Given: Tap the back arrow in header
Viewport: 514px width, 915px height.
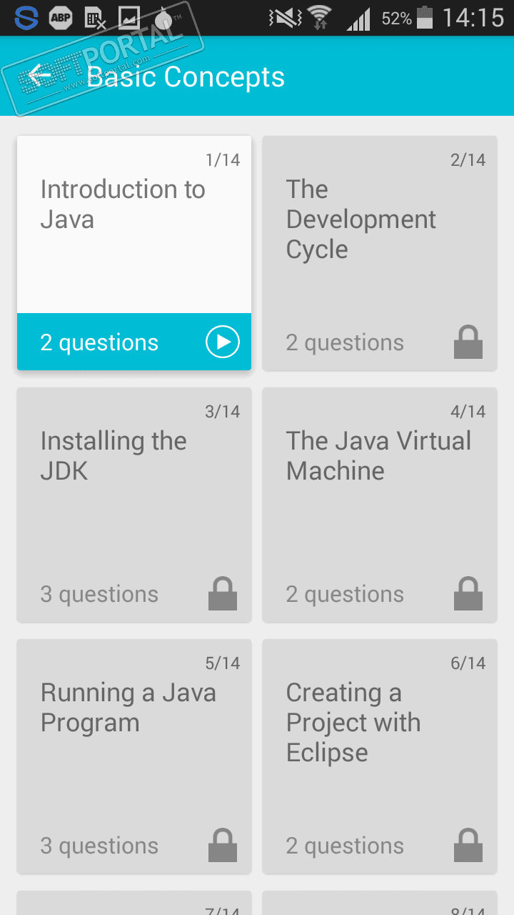Looking at the screenshot, I should 40,76.
